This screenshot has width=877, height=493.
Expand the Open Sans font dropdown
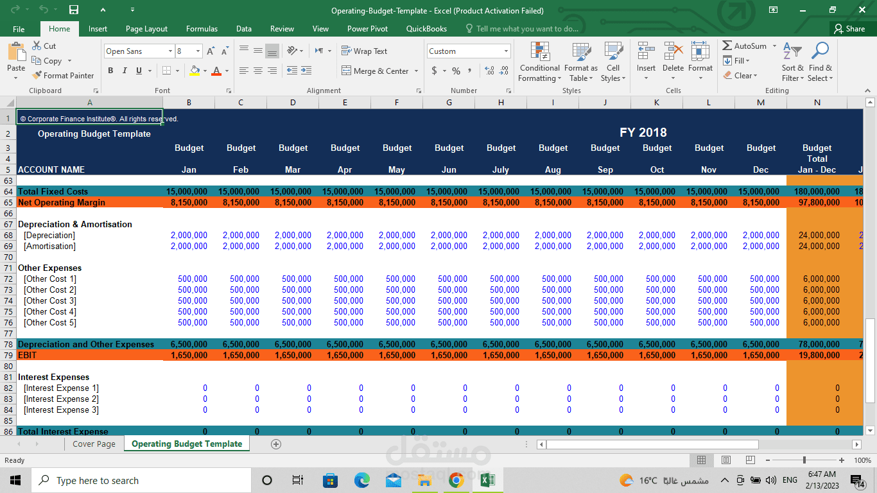[x=170, y=51]
